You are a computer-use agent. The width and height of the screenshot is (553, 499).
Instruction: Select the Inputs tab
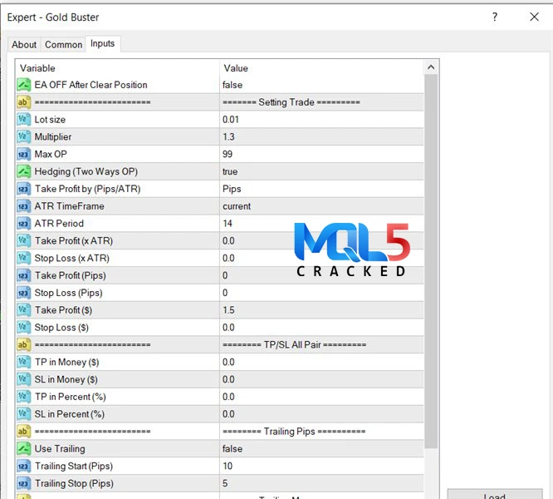(x=103, y=44)
